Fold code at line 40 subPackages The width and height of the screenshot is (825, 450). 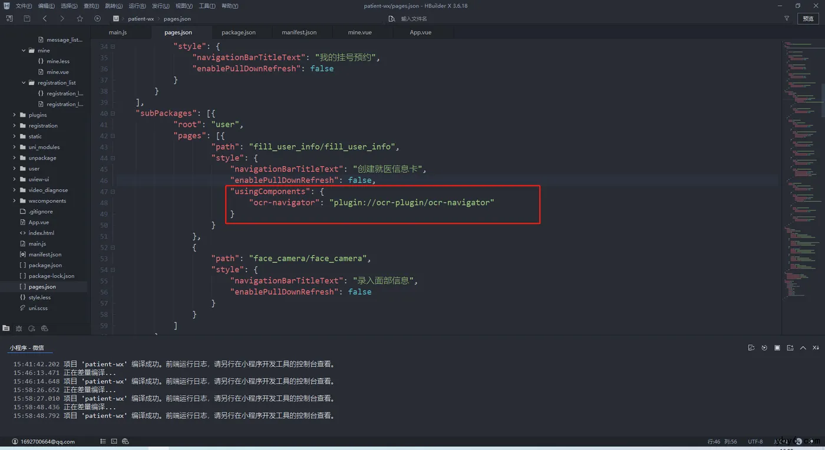point(113,113)
